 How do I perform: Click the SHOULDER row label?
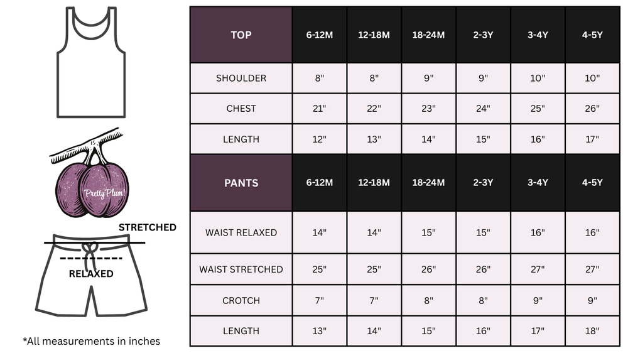241,79
